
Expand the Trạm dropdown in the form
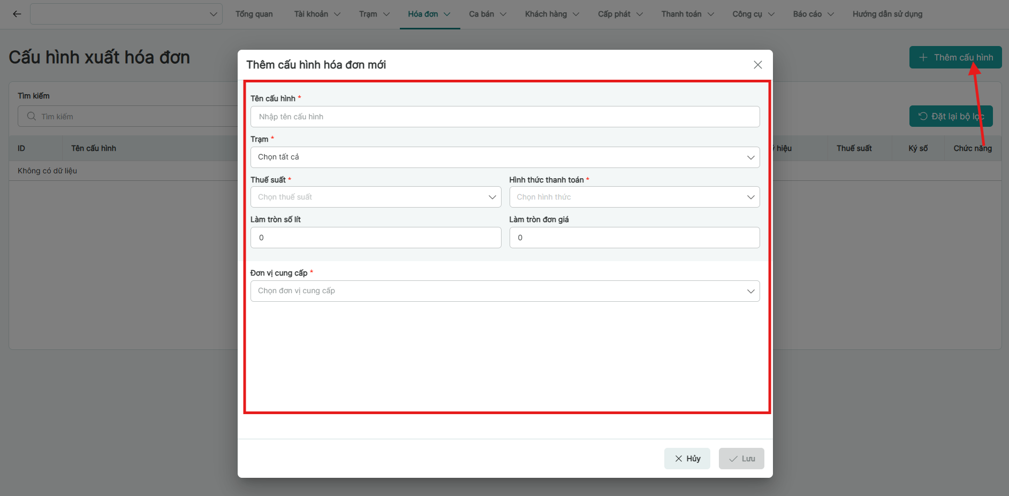tap(504, 157)
